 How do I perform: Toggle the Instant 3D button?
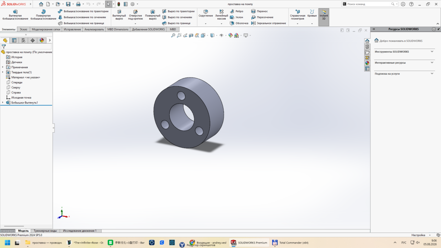pos(324,17)
